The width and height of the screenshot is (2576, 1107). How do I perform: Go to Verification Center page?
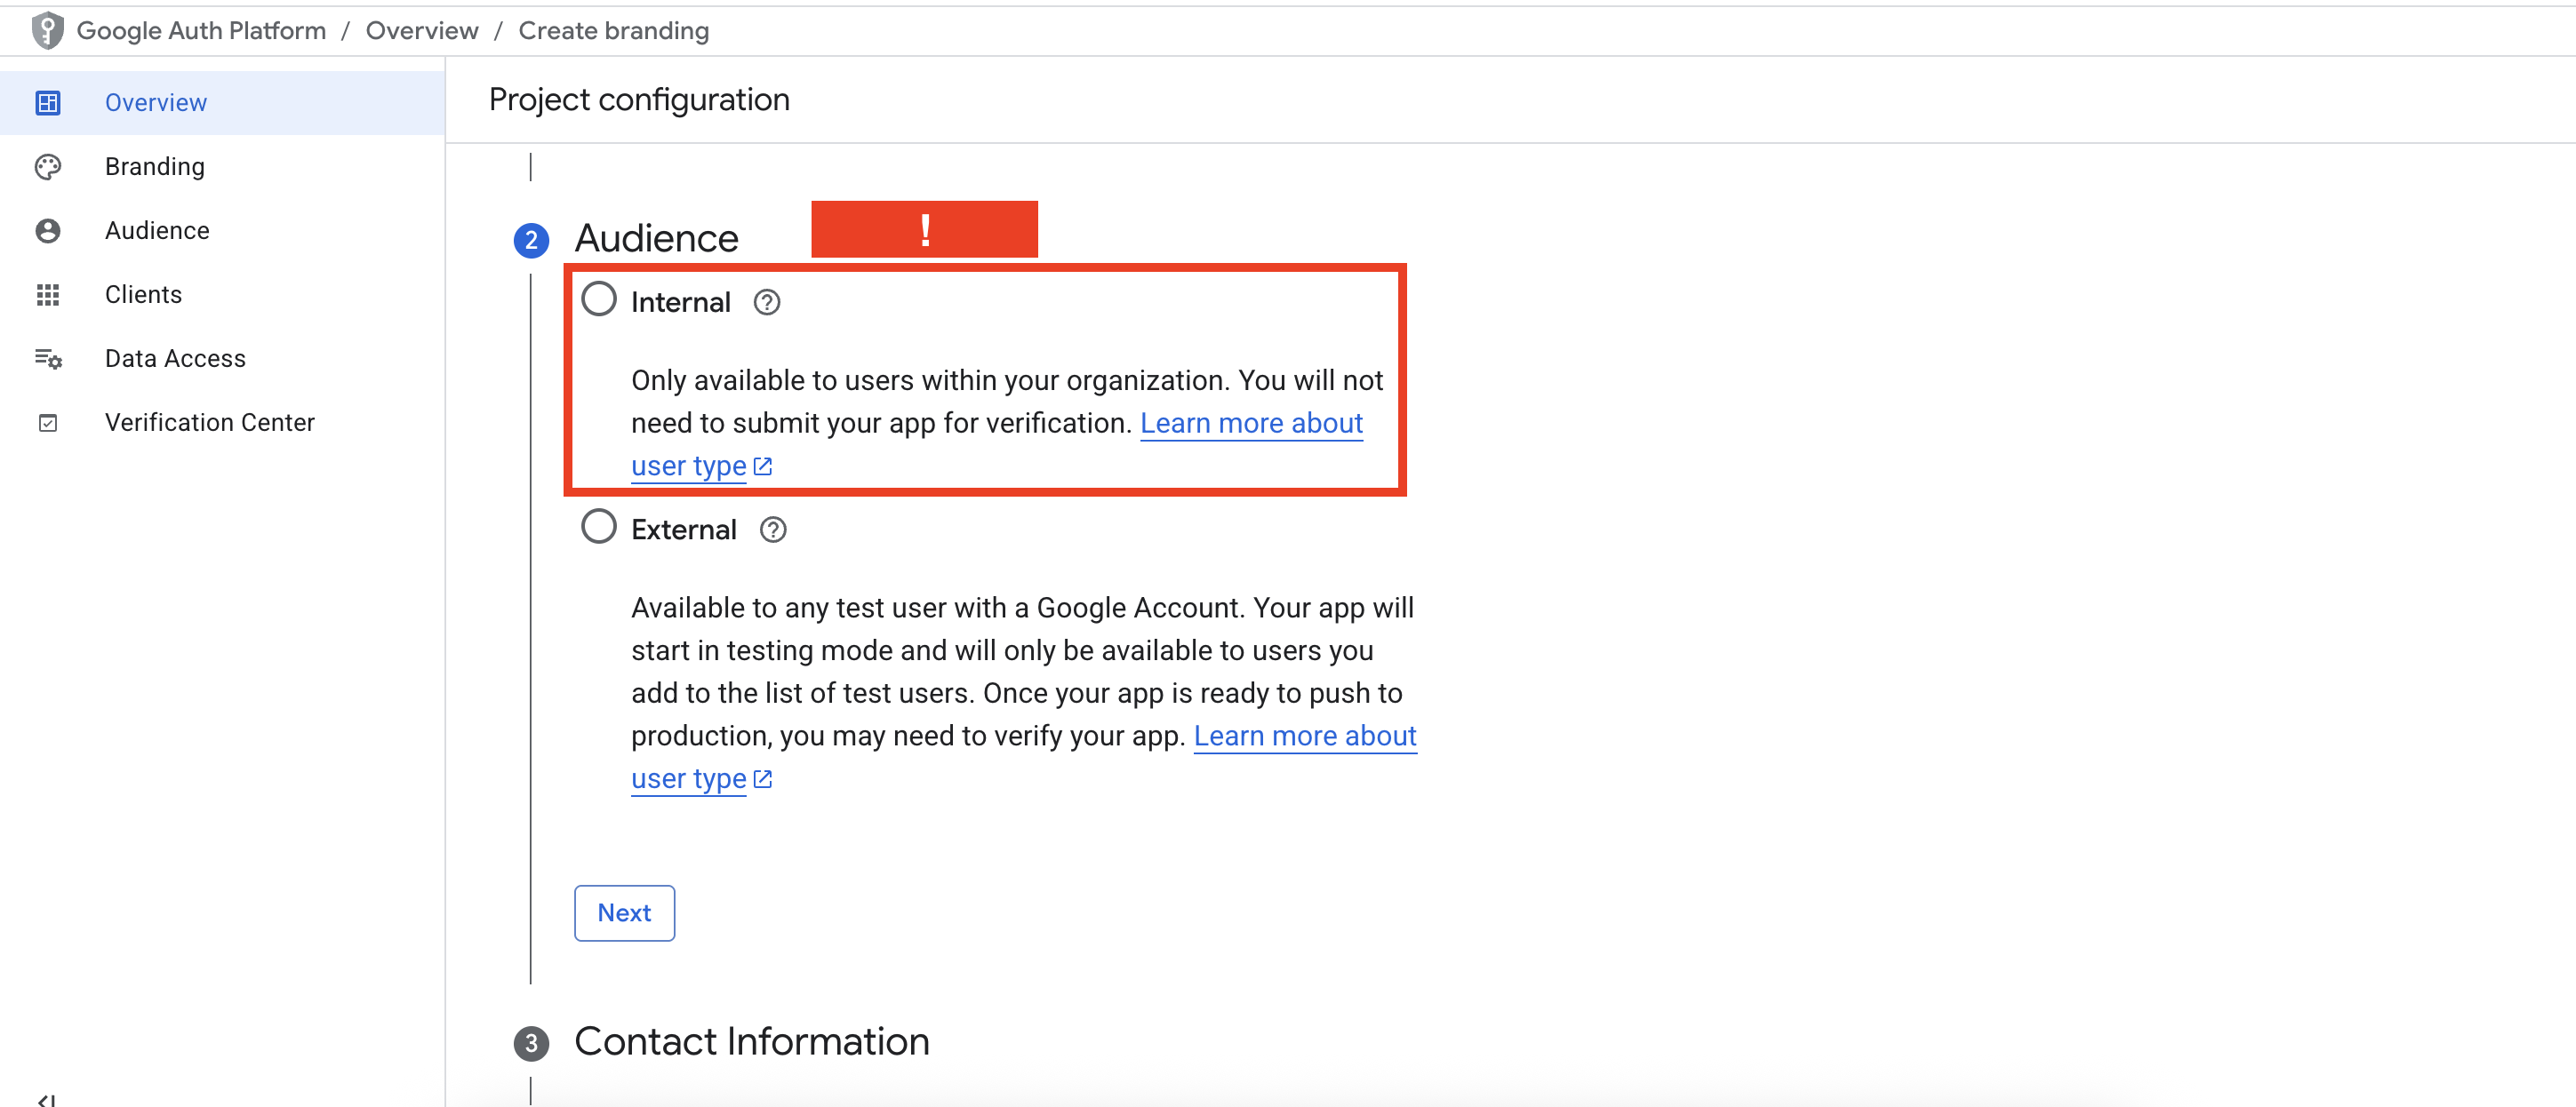(209, 423)
